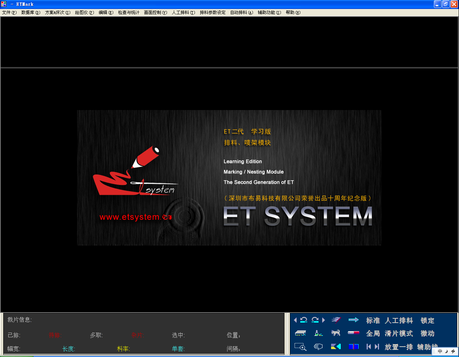Open the 编辑(E) menu
459x357 pixels.
pos(106,13)
